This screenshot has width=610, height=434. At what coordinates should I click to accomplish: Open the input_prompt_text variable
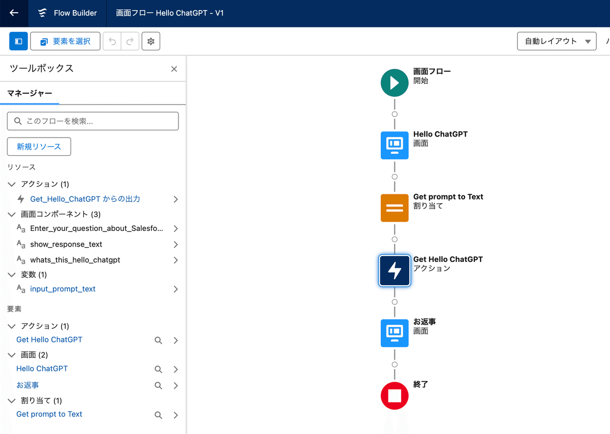[x=63, y=289]
